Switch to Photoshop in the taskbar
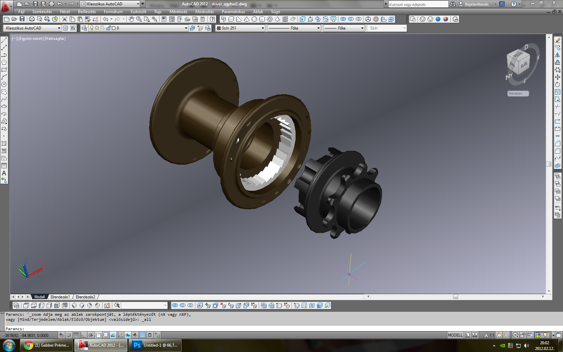The width and height of the screenshot is (563, 352). pyautogui.click(x=155, y=345)
